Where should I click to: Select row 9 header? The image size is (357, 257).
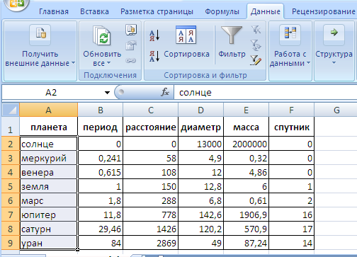(11, 243)
